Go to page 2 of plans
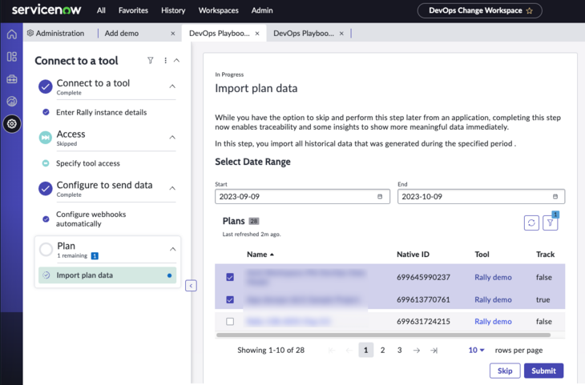The height and width of the screenshot is (385, 585). (x=382, y=351)
